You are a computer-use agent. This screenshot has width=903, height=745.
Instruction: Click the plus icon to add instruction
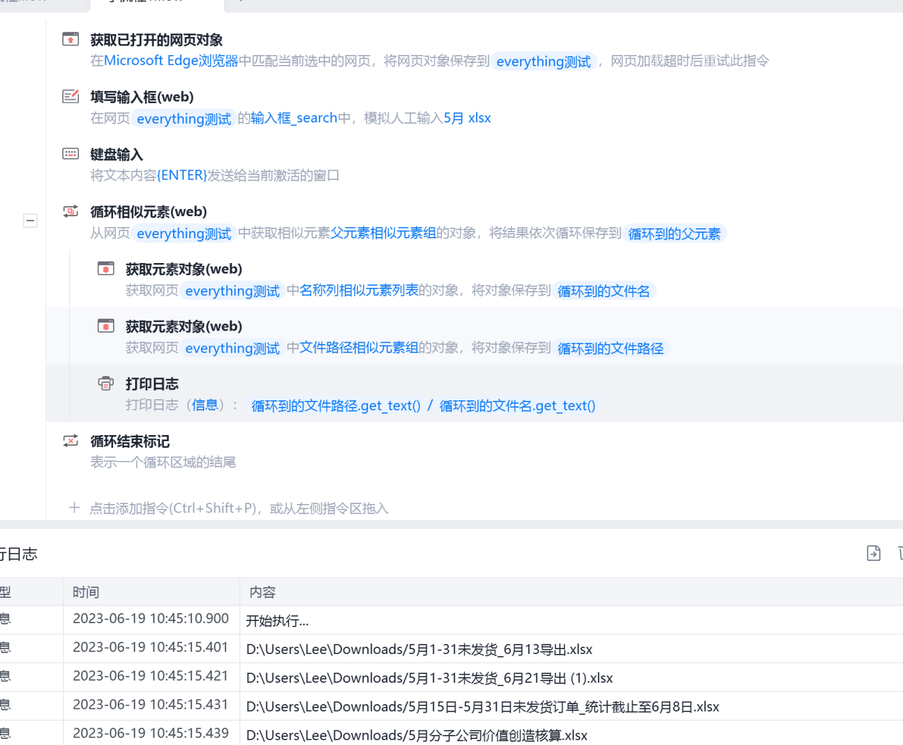[x=74, y=508]
